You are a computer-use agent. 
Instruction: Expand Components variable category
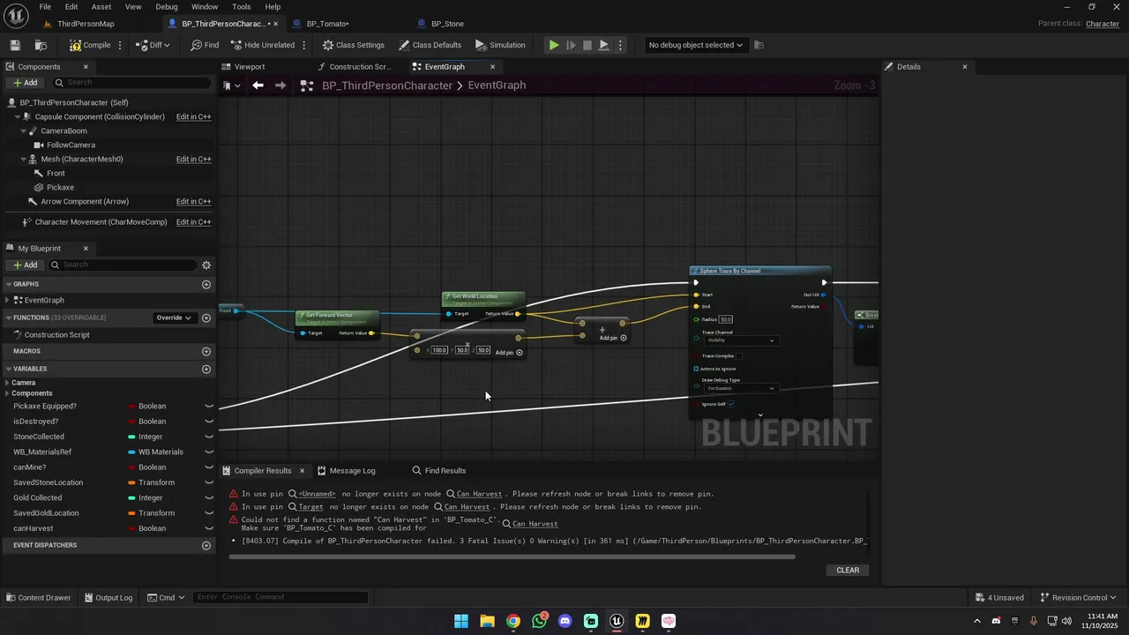7,393
